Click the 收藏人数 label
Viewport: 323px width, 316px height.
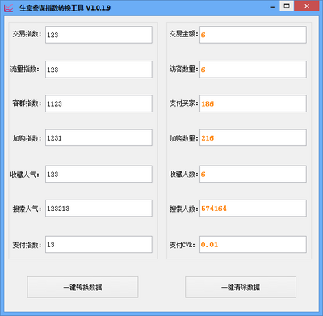[184, 175]
